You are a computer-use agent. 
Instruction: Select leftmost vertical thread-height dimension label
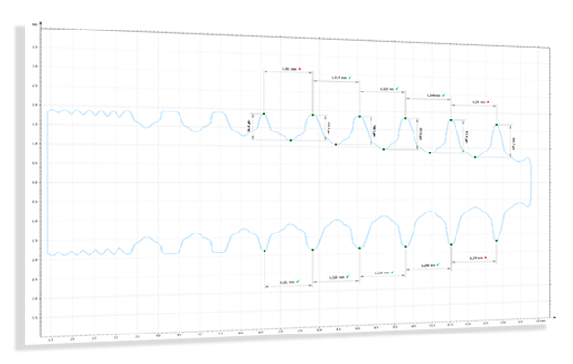pos(249,127)
